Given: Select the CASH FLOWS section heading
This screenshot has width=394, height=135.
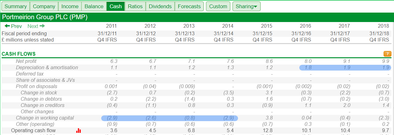Looking at the screenshot, I should (19, 54).
